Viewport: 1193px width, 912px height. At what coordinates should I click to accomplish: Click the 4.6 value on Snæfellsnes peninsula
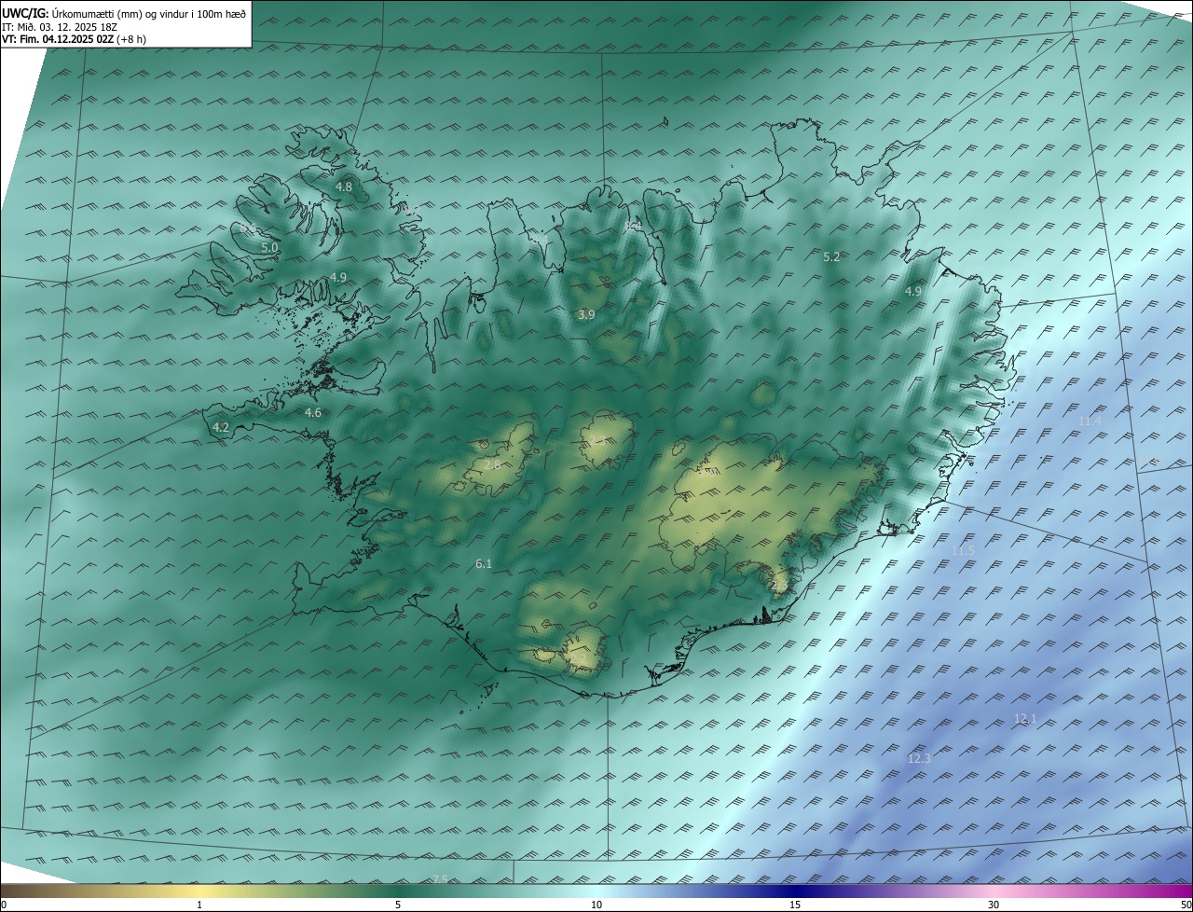pyautogui.click(x=313, y=413)
